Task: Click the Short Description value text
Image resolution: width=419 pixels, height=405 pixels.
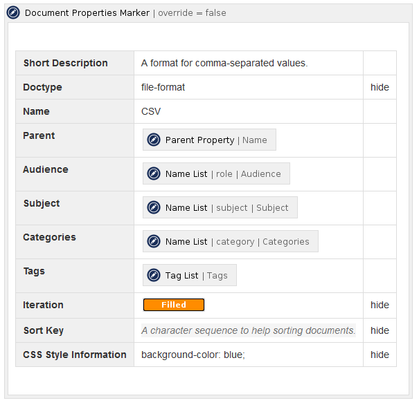Action: point(224,63)
